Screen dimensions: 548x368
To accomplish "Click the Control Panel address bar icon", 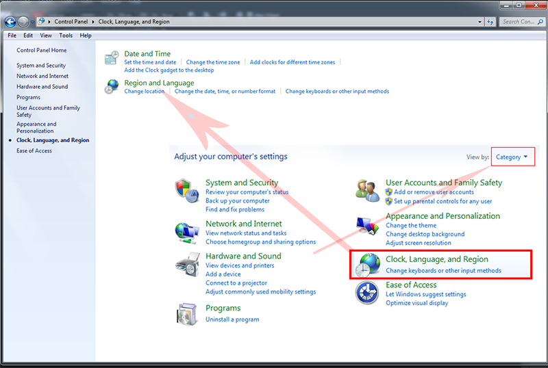I will (42, 21).
